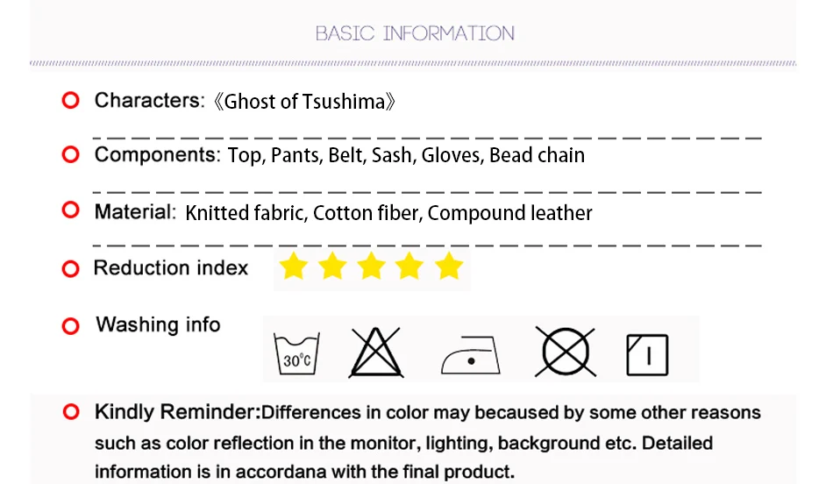
Task: Click the third yellow rating star
Action: coord(371,266)
